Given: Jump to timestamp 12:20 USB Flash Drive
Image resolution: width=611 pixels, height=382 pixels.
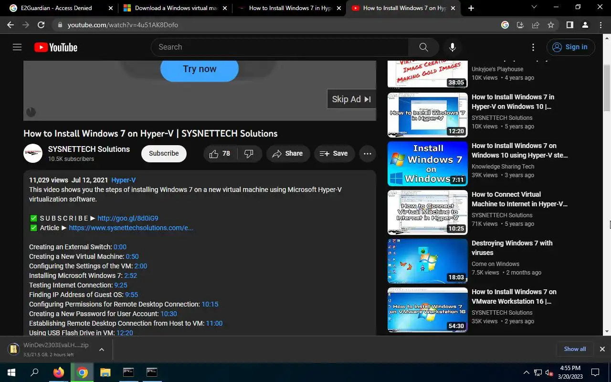Looking at the screenshot, I should pyautogui.click(x=125, y=333).
